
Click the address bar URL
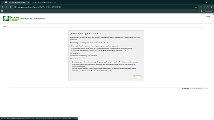coord(40,7)
